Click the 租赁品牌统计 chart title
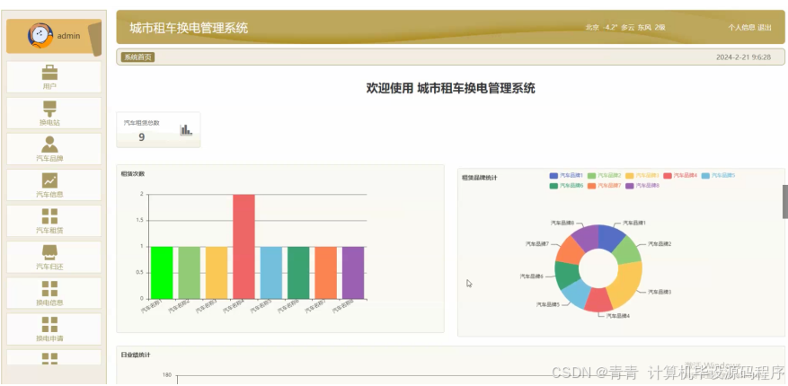Screen dimensions: 788x386 coord(480,177)
